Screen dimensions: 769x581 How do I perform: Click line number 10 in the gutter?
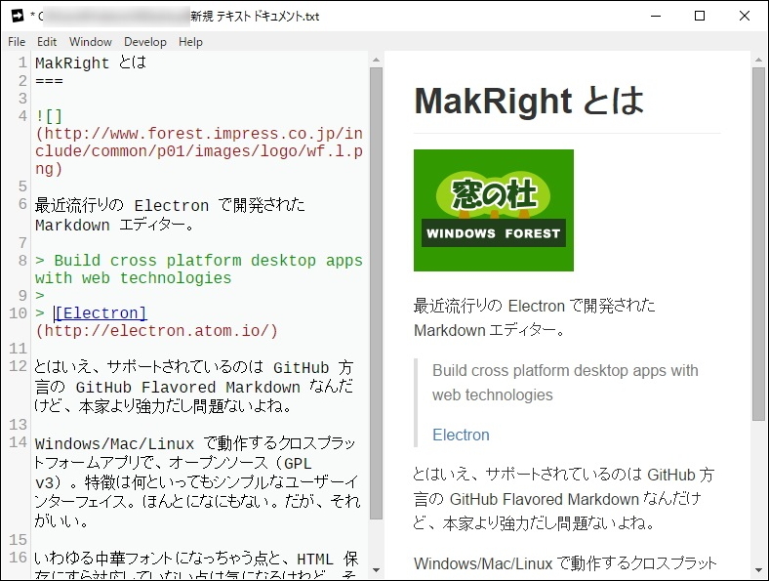coord(18,313)
